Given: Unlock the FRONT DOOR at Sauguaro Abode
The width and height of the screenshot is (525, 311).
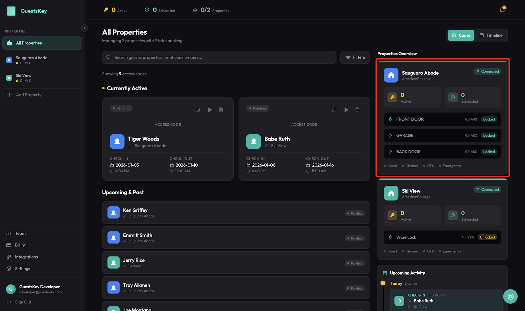Looking at the screenshot, I should [489, 119].
